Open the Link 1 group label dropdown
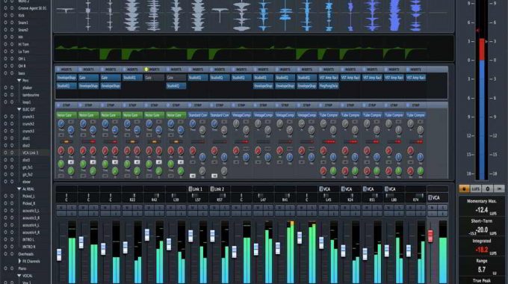 click(198, 189)
